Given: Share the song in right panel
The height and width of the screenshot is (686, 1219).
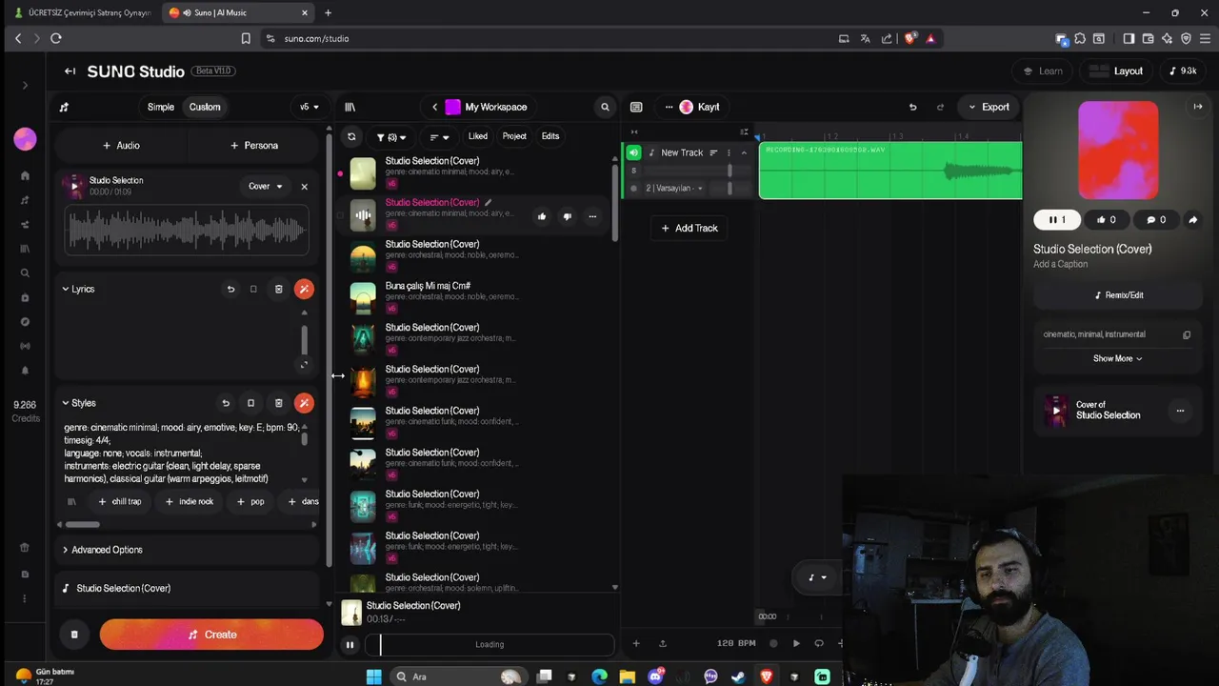Looking at the screenshot, I should [1192, 220].
